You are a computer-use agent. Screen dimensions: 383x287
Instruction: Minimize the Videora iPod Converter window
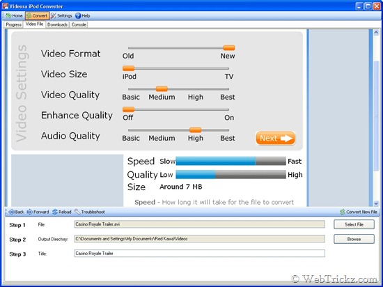[359, 6]
